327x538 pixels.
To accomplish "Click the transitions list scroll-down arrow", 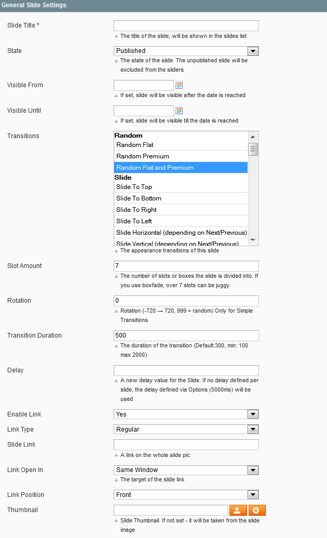I will coord(253,240).
